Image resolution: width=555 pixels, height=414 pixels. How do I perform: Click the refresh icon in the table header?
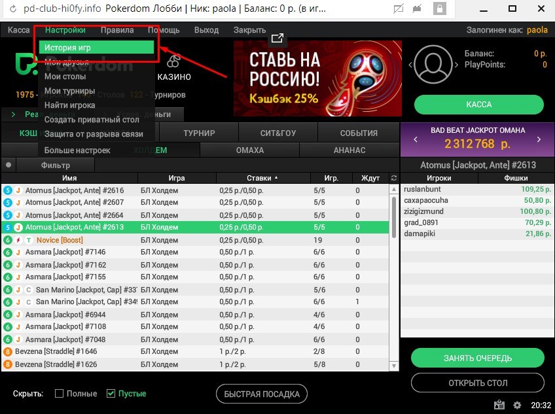[393, 178]
